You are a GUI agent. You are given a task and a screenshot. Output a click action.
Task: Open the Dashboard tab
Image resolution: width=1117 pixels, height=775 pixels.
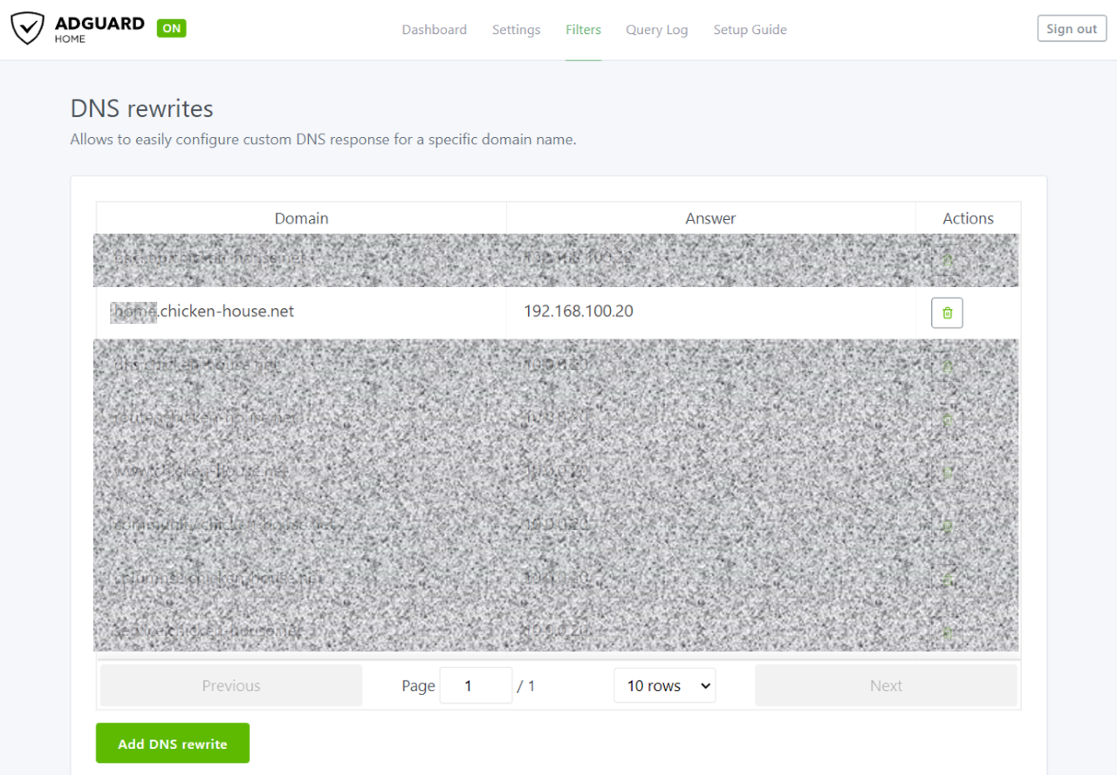434,30
